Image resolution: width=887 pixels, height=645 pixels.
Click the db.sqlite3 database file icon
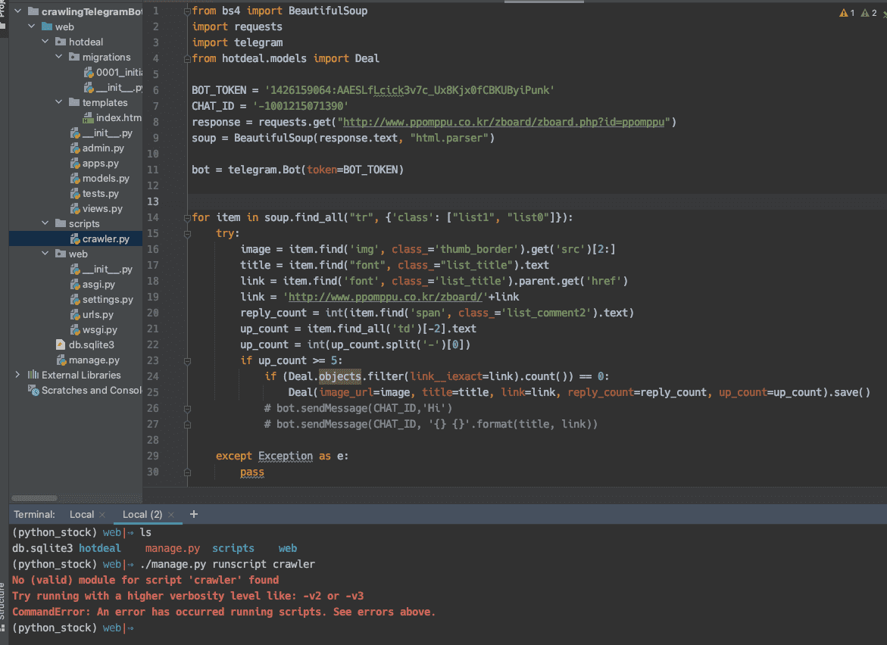61,345
